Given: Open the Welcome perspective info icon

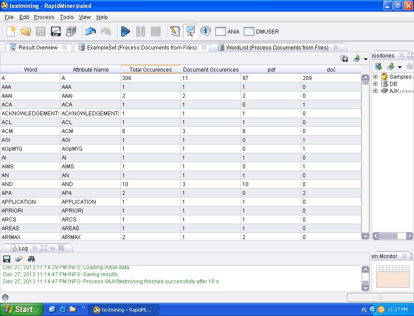Looking at the screenshot, I should pos(205,31).
